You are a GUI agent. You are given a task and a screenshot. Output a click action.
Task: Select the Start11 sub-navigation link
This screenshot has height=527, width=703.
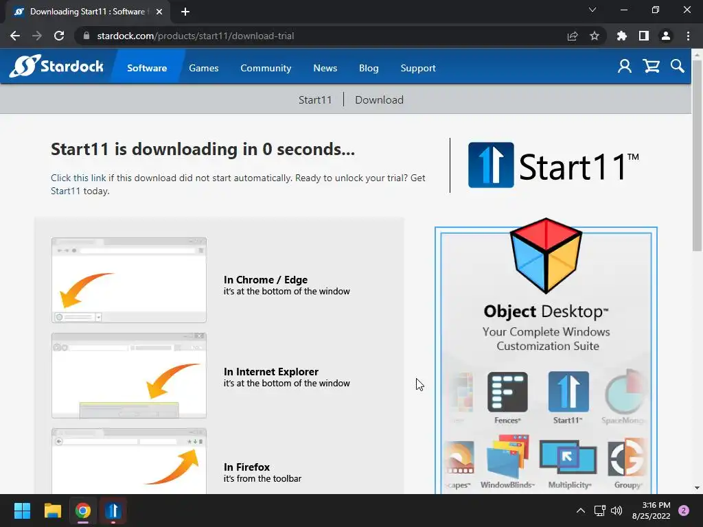point(315,100)
